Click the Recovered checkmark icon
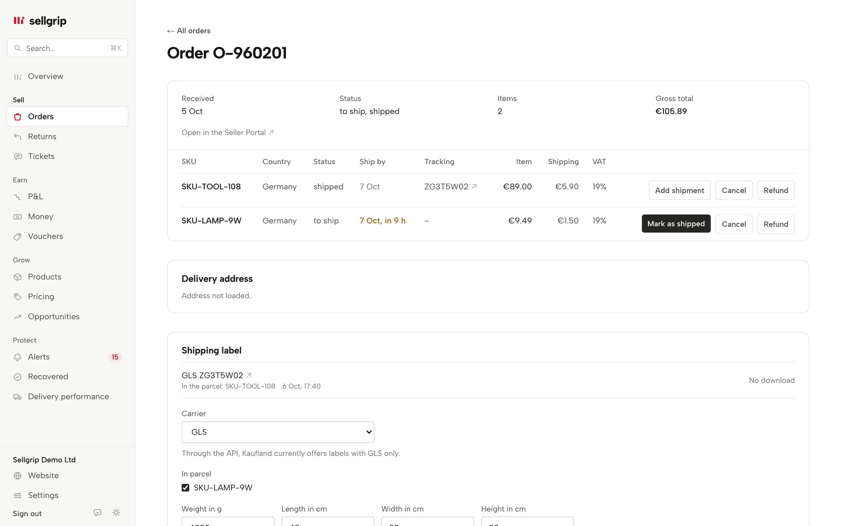The height and width of the screenshot is (526, 841). 18,377
